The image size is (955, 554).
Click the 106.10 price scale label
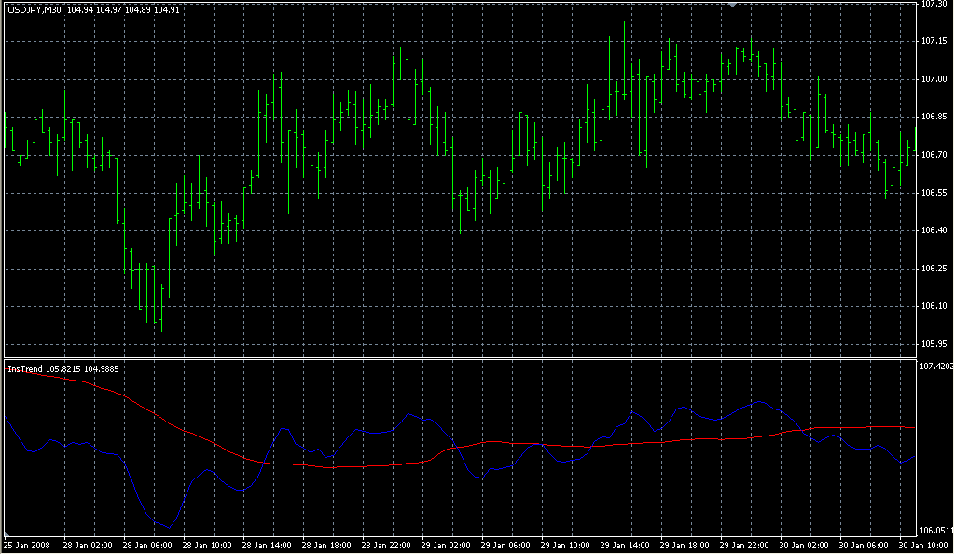[x=934, y=306]
